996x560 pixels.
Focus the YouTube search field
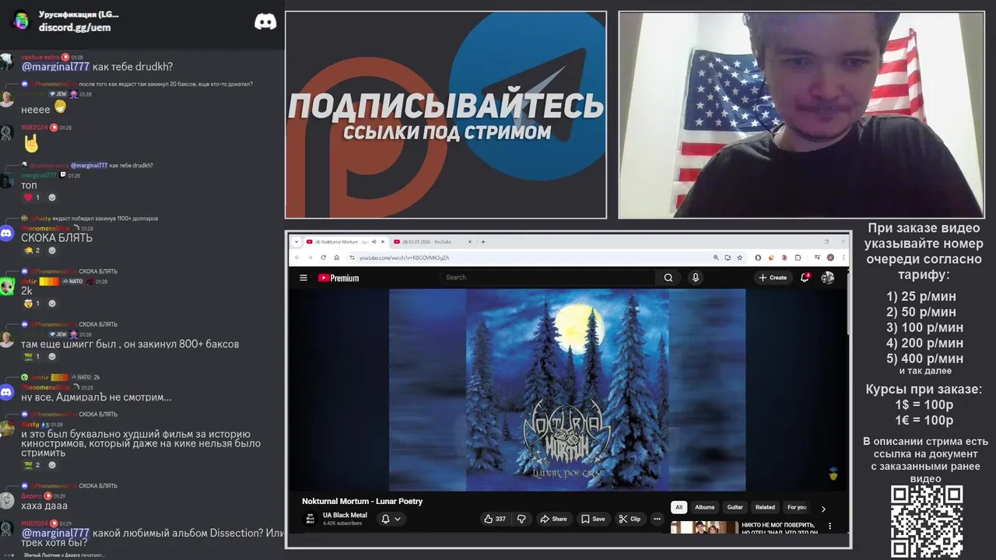point(548,278)
